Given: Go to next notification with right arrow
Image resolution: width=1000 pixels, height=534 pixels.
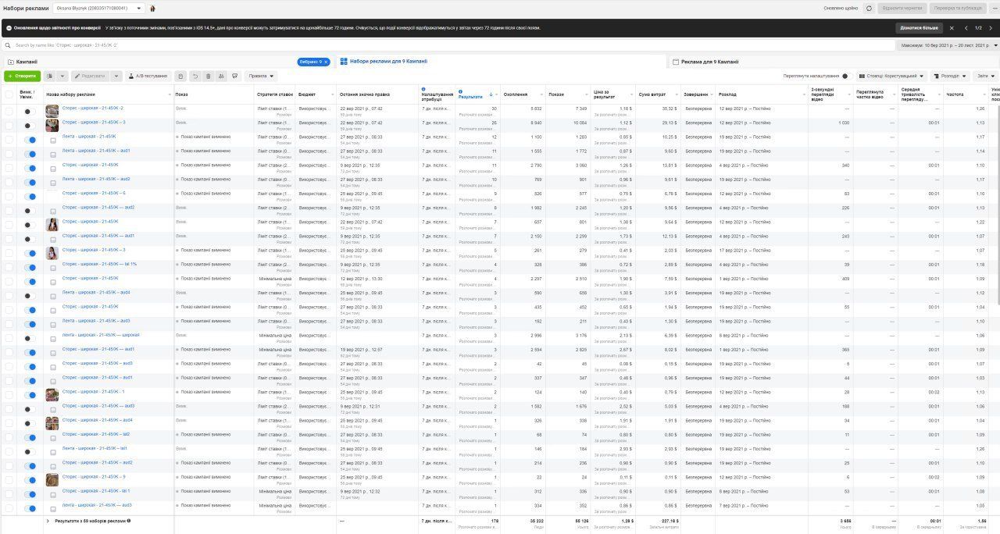Looking at the screenshot, I should tap(991, 28).
